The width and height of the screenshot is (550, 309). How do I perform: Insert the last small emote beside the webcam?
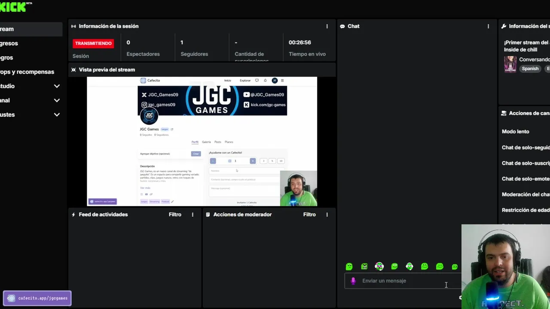455,267
